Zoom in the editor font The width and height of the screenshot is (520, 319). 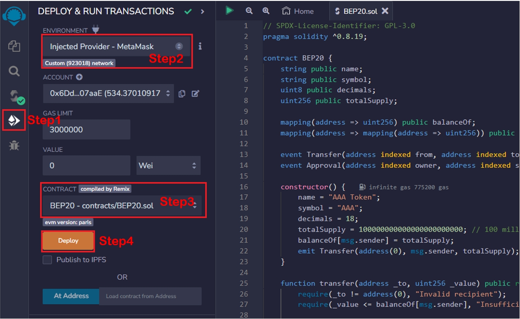pos(266,11)
